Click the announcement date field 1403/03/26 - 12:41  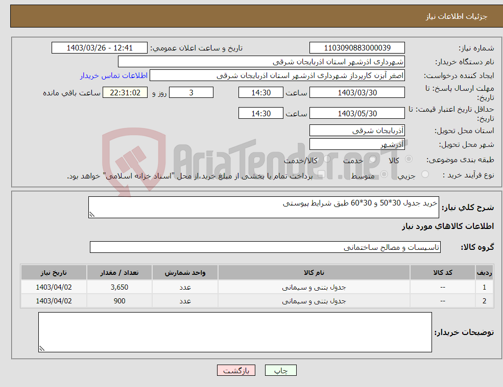100,48
